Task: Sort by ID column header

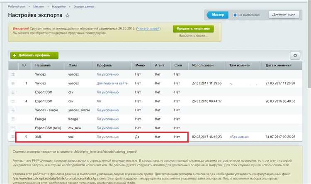Action: (24, 65)
